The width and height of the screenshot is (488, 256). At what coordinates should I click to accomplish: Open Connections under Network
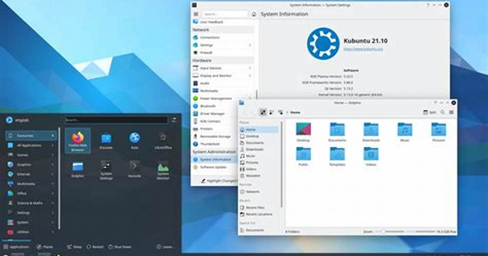click(222, 38)
